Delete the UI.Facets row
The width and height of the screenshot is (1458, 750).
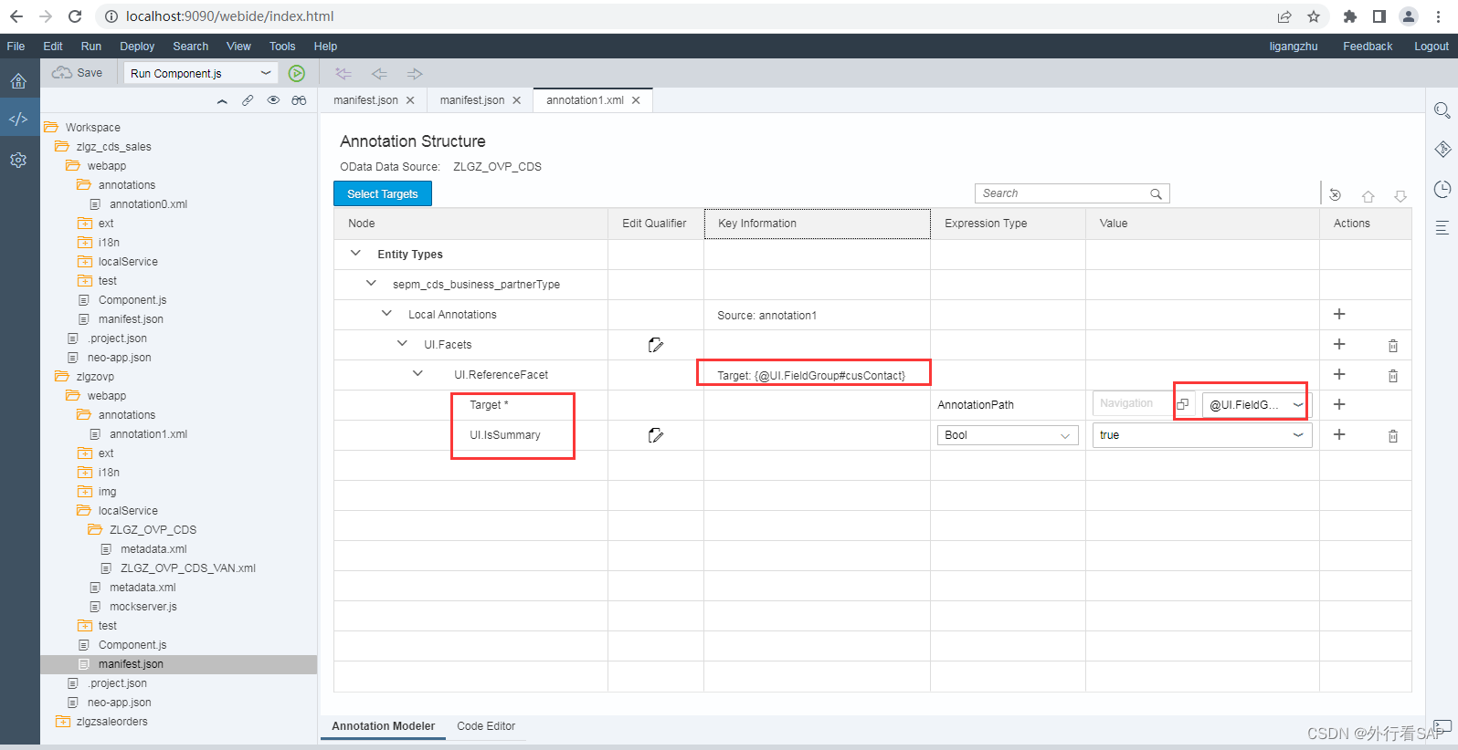(1393, 346)
